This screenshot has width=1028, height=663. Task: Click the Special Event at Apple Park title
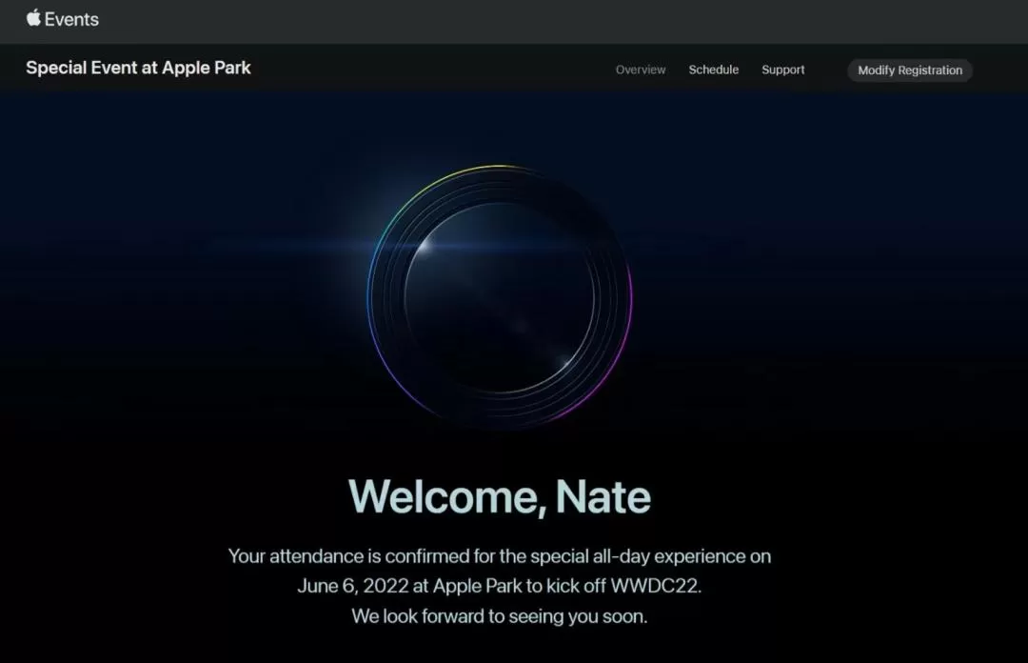(x=138, y=68)
